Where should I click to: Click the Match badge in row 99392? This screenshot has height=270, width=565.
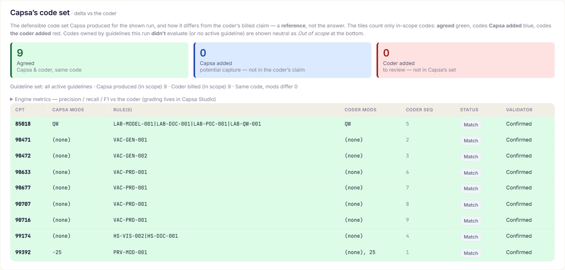[x=471, y=253]
